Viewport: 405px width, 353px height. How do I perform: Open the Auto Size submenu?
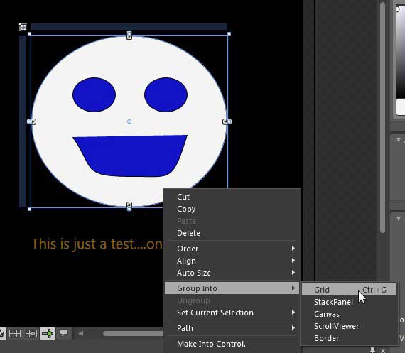point(232,273)
